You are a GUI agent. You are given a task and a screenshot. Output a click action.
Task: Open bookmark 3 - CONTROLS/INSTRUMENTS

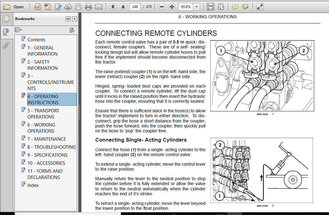(x=51, y=82)
